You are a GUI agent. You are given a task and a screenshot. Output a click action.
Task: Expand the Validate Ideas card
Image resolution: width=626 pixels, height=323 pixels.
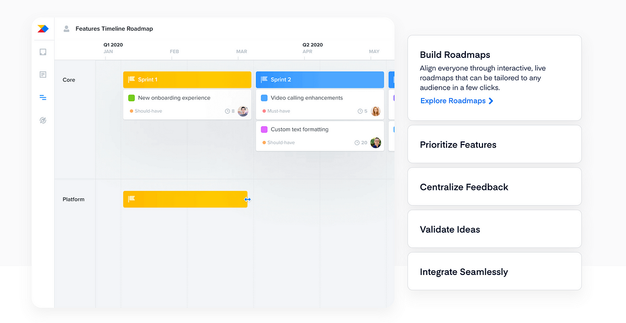[x=494, y=229]
